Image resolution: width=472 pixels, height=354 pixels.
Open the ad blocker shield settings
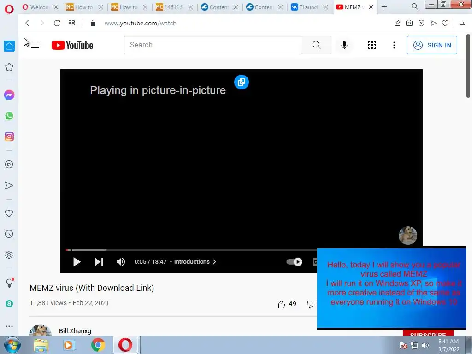point(421,23)
